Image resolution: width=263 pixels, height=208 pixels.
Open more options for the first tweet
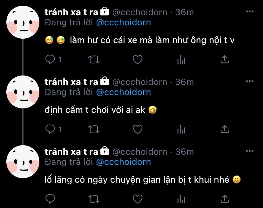249,11
